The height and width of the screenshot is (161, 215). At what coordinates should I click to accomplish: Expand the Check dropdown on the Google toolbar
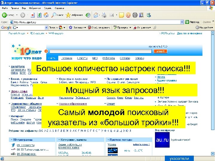pyautogui.click(x=130, y=27)
